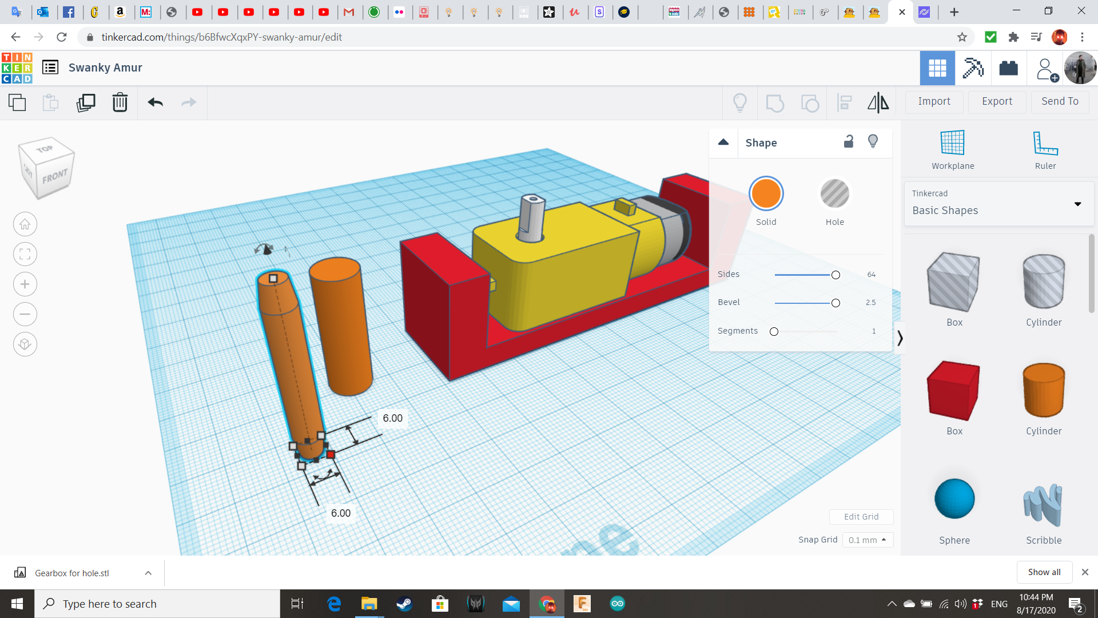Screen dimensions: 1098x618
Task: Click the Edit Grid button
Action: coord(861,517)
